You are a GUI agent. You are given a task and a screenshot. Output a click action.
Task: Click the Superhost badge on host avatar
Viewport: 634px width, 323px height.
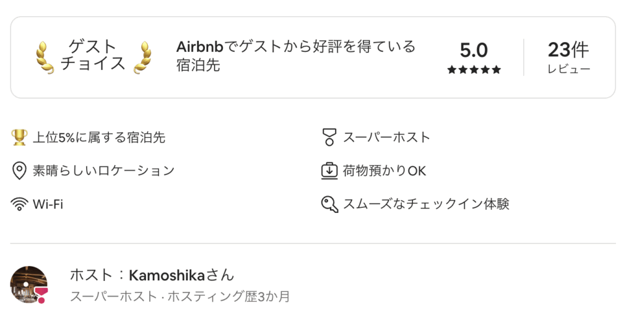tap(41, 295)
